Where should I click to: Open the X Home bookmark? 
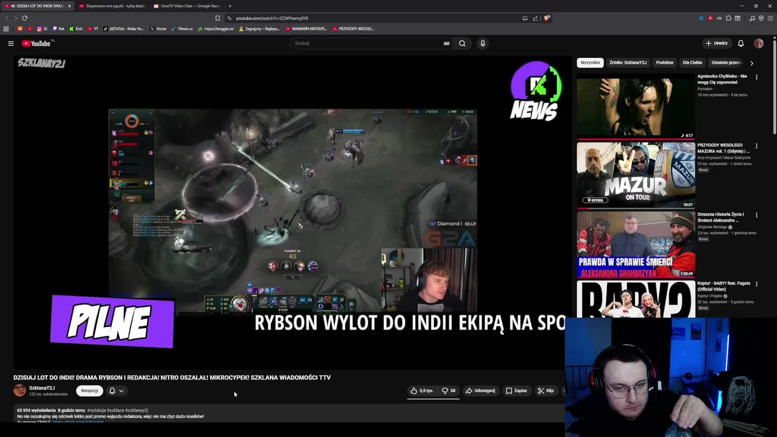158,29
